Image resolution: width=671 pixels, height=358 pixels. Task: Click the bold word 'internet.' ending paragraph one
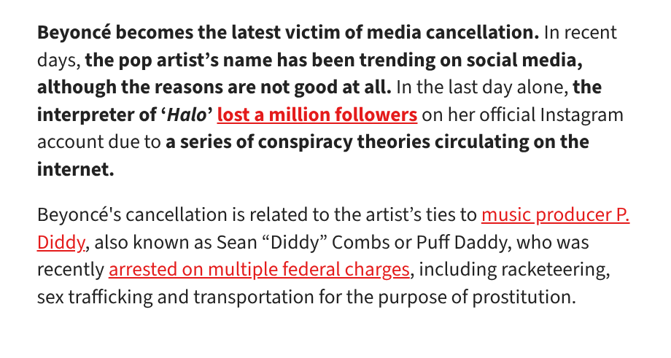[76, 169]
